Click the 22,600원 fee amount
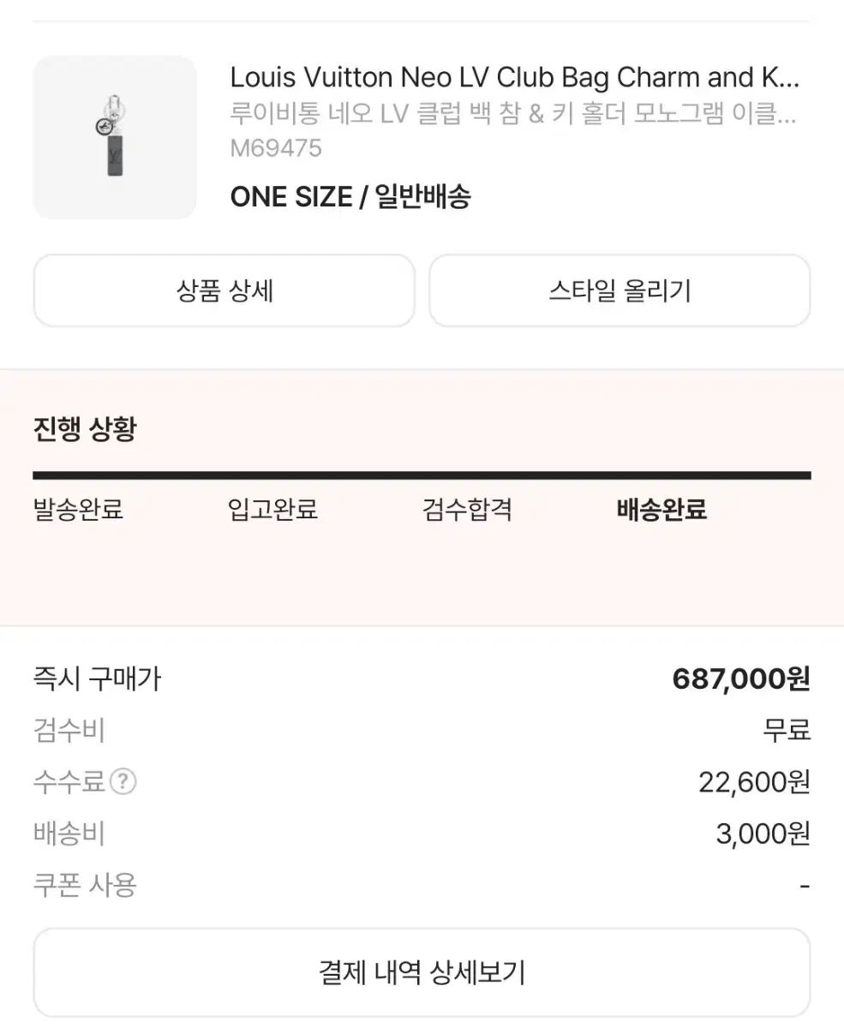The image size is (844, 1028). [754, 782]
